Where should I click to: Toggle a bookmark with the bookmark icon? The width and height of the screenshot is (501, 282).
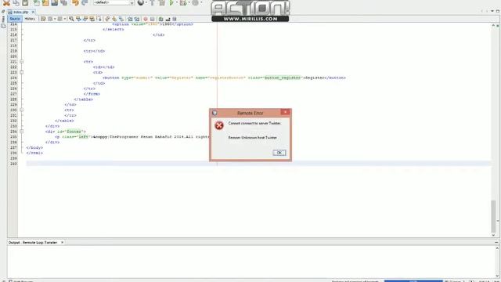coord(121,19)
